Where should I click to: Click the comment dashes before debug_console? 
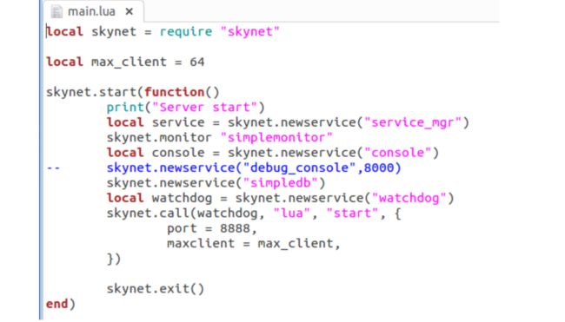click(x=53, y=168)
